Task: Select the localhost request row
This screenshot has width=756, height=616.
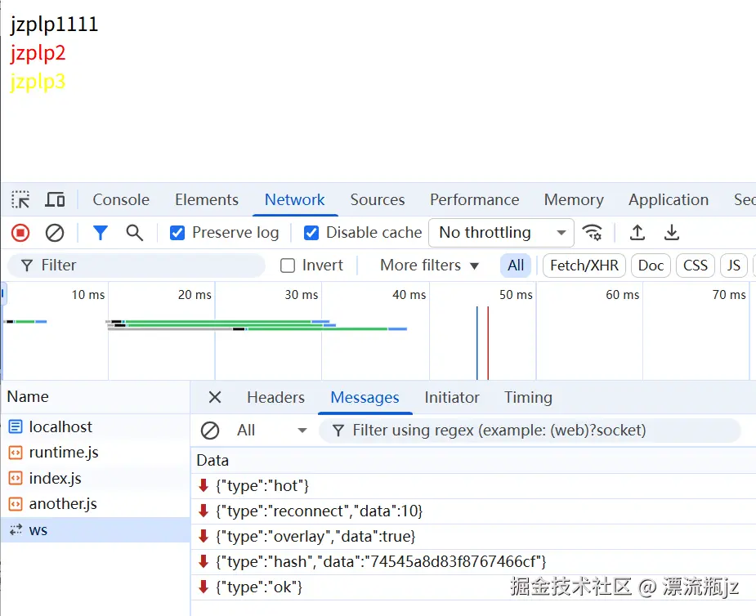Action: click(x=96, y=426)
